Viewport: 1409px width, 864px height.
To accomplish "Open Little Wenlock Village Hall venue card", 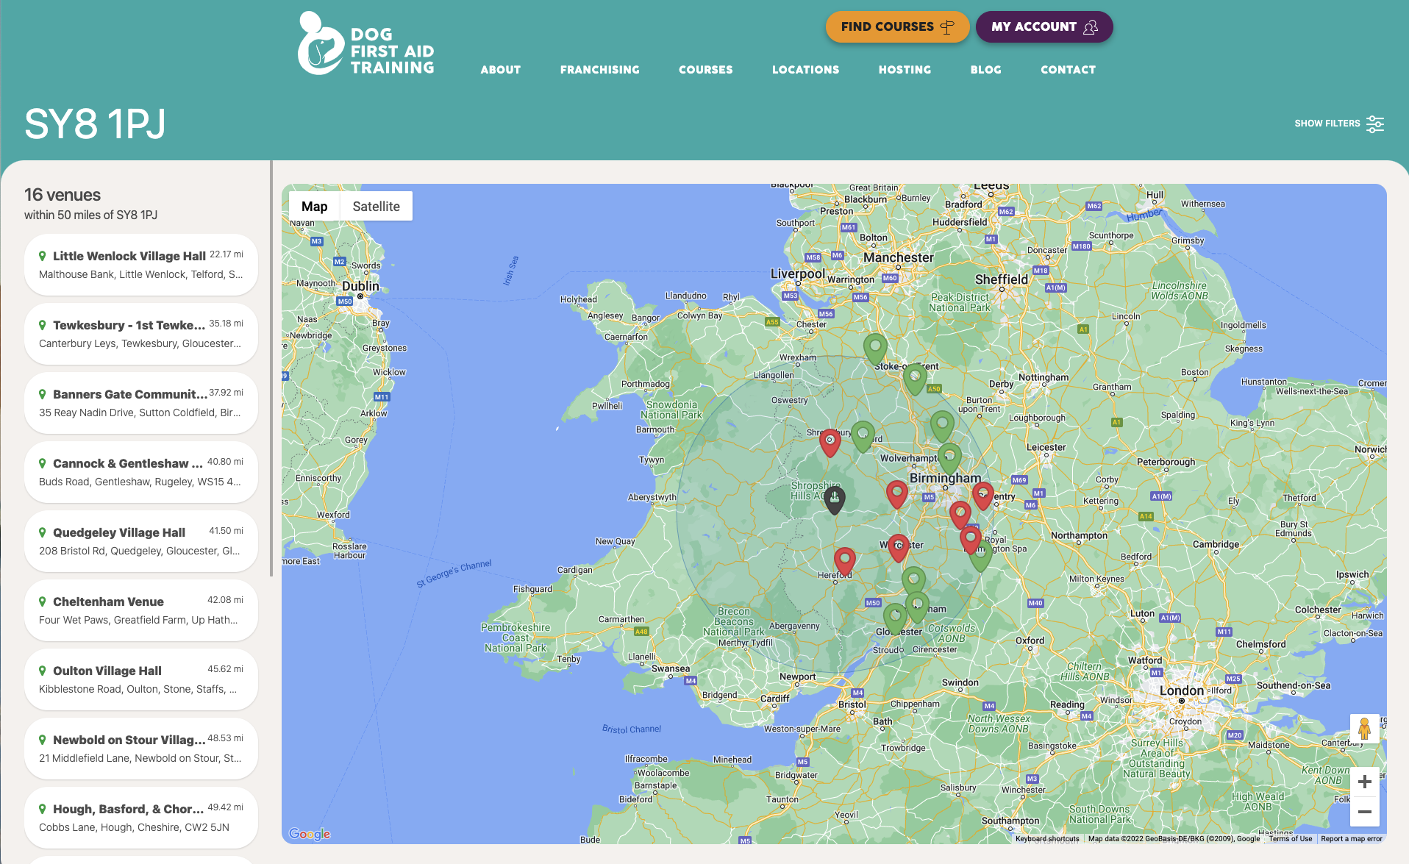I will point(141,265).
